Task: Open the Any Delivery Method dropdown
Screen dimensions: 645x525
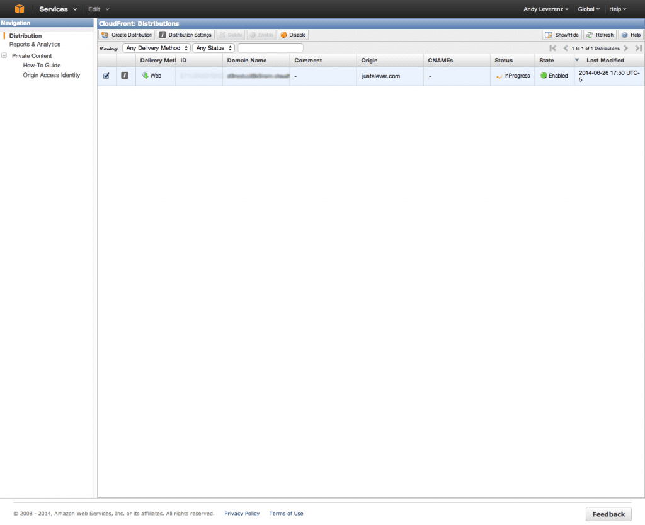Action: [156, 48]
